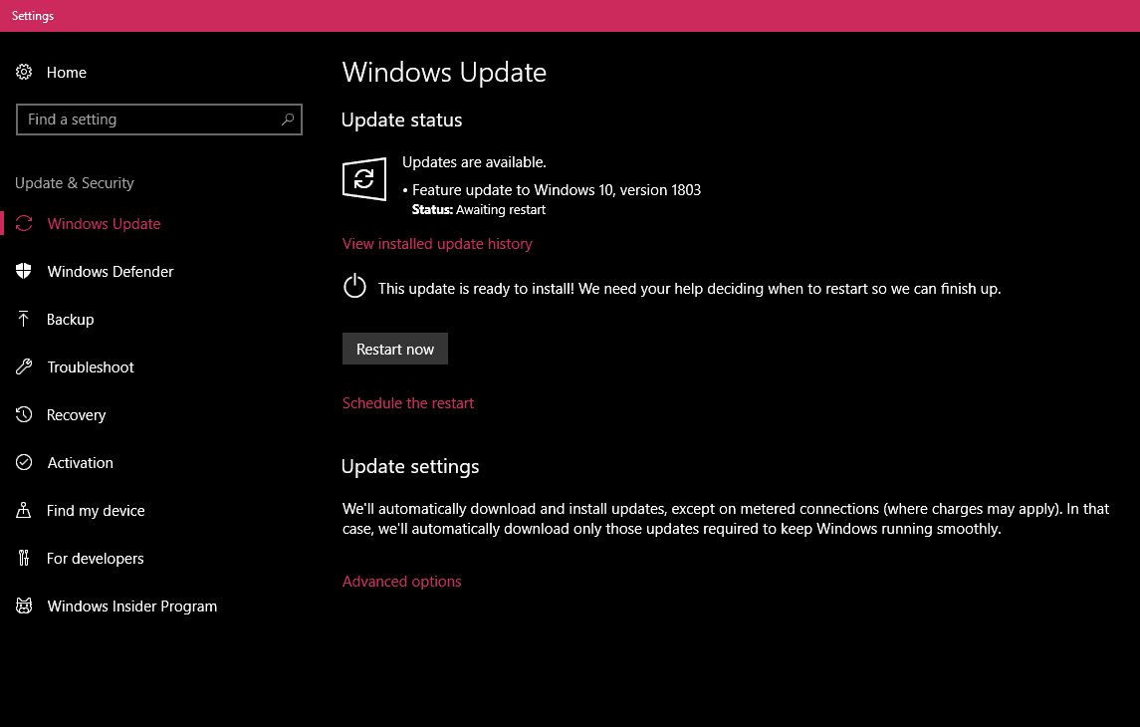
Task: Switch to Recovery settings
Action: (76, 415)
